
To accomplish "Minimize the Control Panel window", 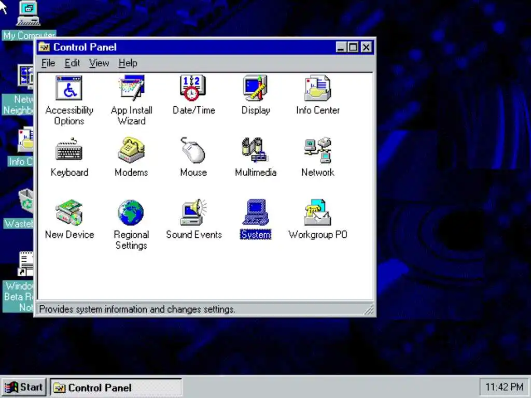I will point(341,47).
